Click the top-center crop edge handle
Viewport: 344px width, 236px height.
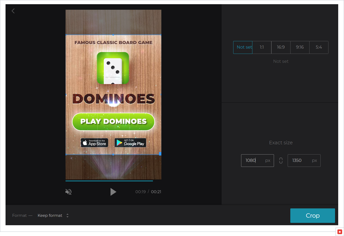113,35
